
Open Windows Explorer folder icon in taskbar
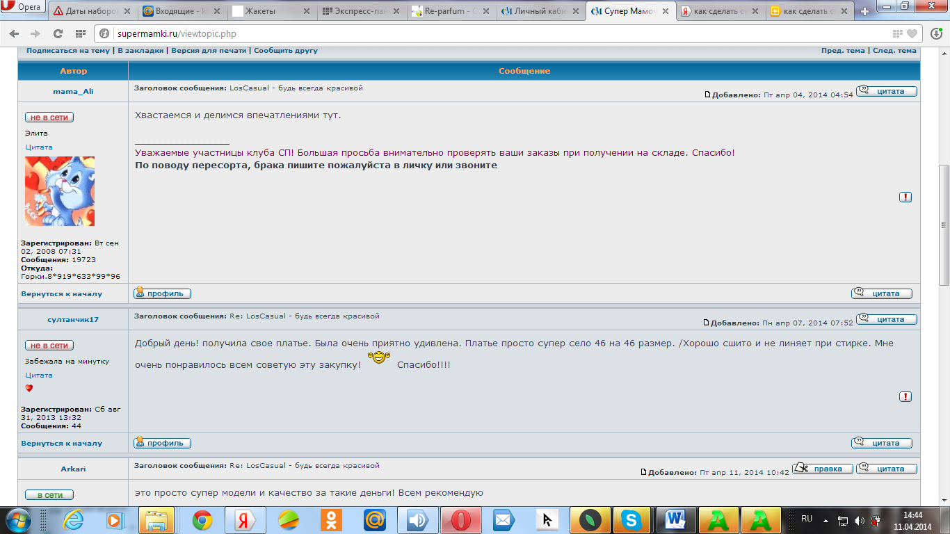point(156,519)
